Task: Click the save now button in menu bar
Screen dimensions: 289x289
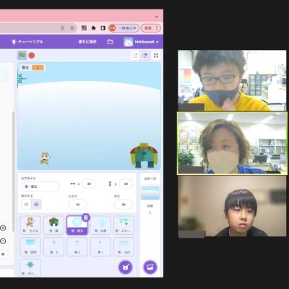Action: click(87, 42)
